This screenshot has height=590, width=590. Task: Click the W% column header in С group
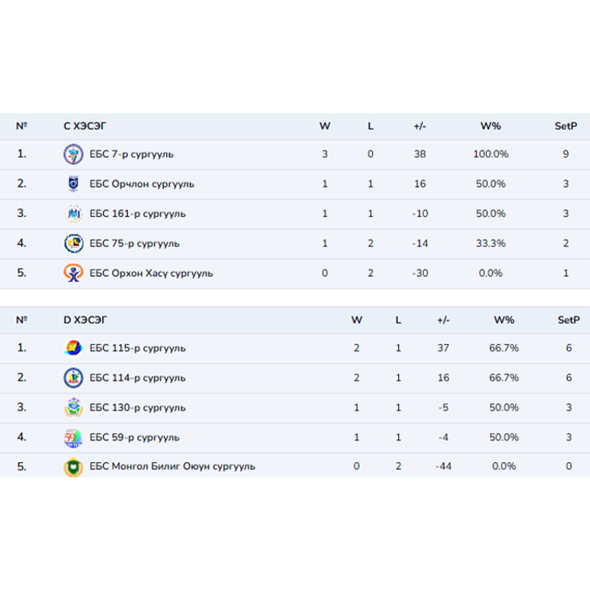pyautogui.click(x=490, y=126)
